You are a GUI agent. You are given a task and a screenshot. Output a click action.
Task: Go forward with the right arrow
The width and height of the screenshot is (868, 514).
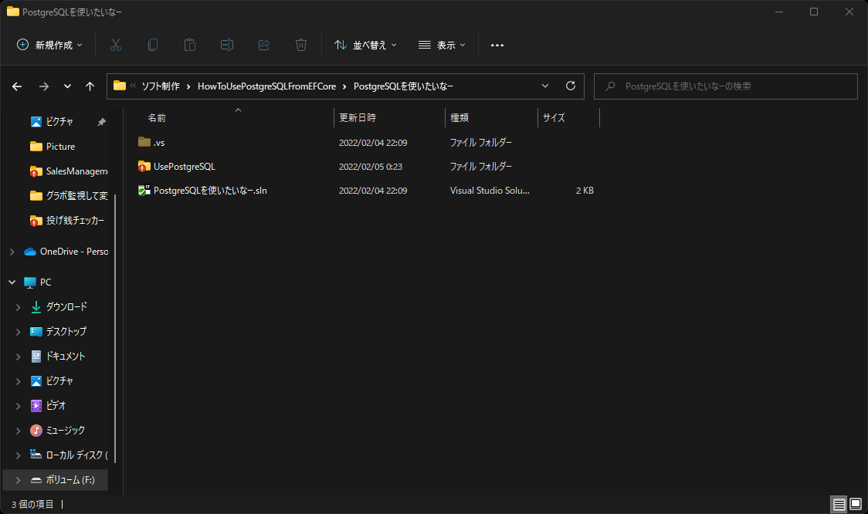coord(44,86)
